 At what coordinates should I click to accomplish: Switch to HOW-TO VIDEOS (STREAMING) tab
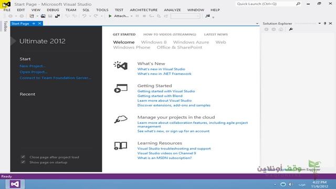pyautogui.click(x=170, y=34)
